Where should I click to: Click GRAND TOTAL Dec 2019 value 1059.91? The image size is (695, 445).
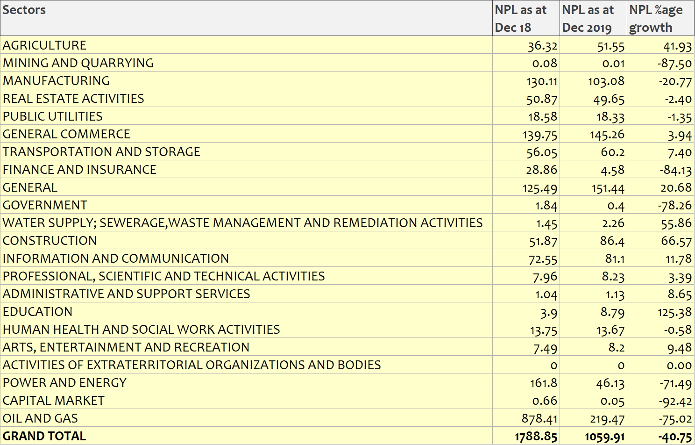click(604, 437)
